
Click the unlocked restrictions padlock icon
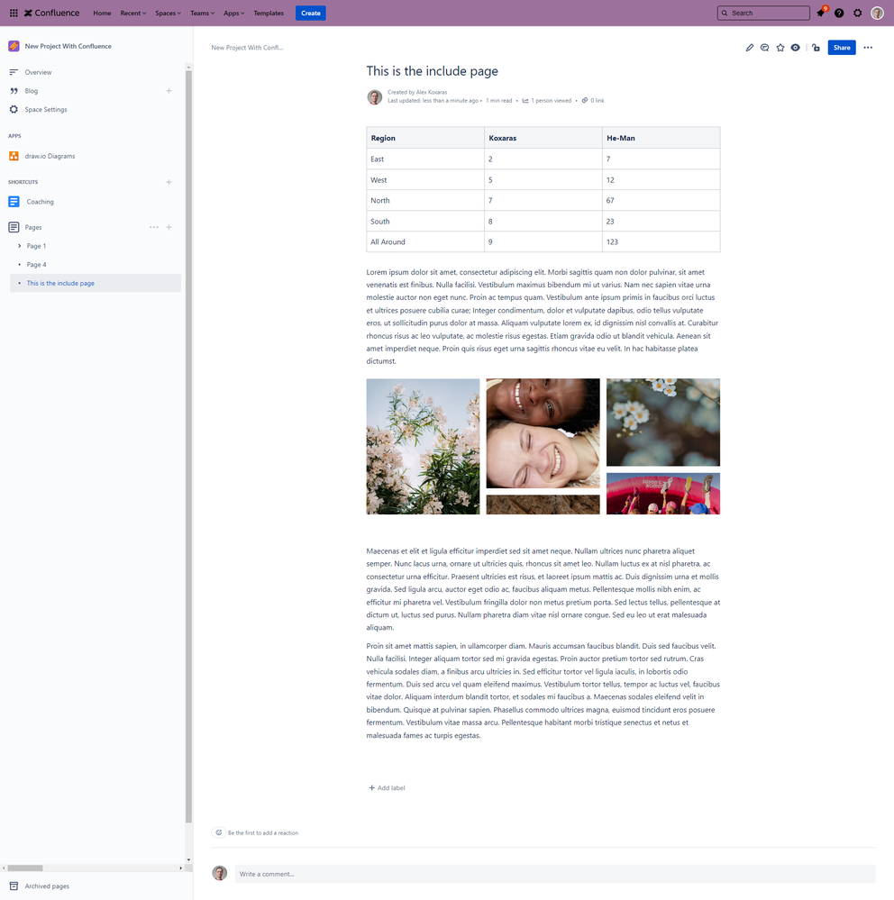point(816,47)
